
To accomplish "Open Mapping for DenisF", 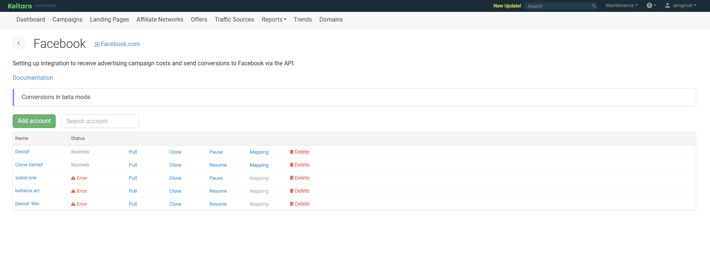I will click(x=259, y=152).
